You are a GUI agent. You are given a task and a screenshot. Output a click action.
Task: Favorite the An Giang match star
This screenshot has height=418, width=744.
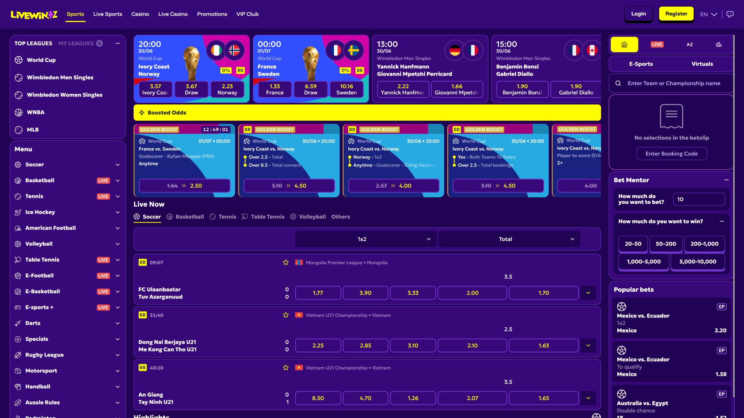tap(286, 368)
